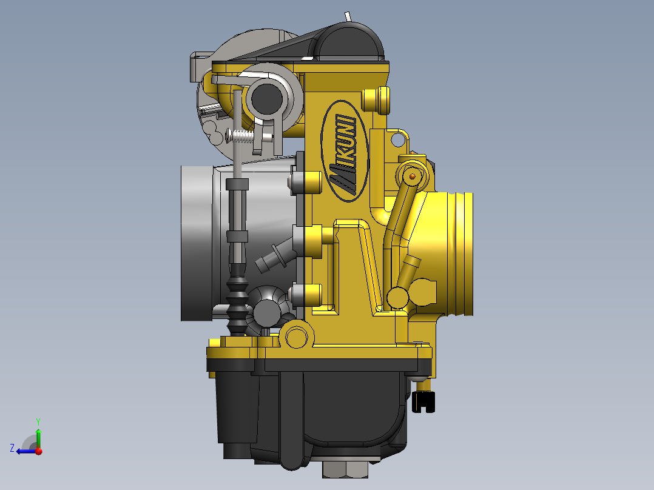Select the small black slotted drain screw
The image size is (654, 490).
(x=423, y=401)
